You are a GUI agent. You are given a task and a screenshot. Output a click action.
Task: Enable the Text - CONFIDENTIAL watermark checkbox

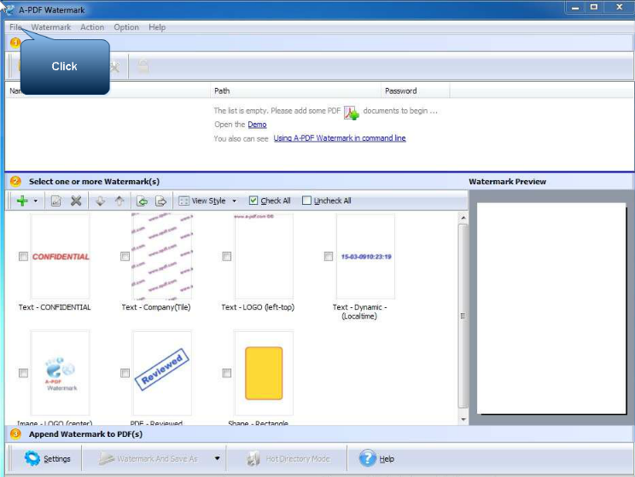[x=24, y=256]
